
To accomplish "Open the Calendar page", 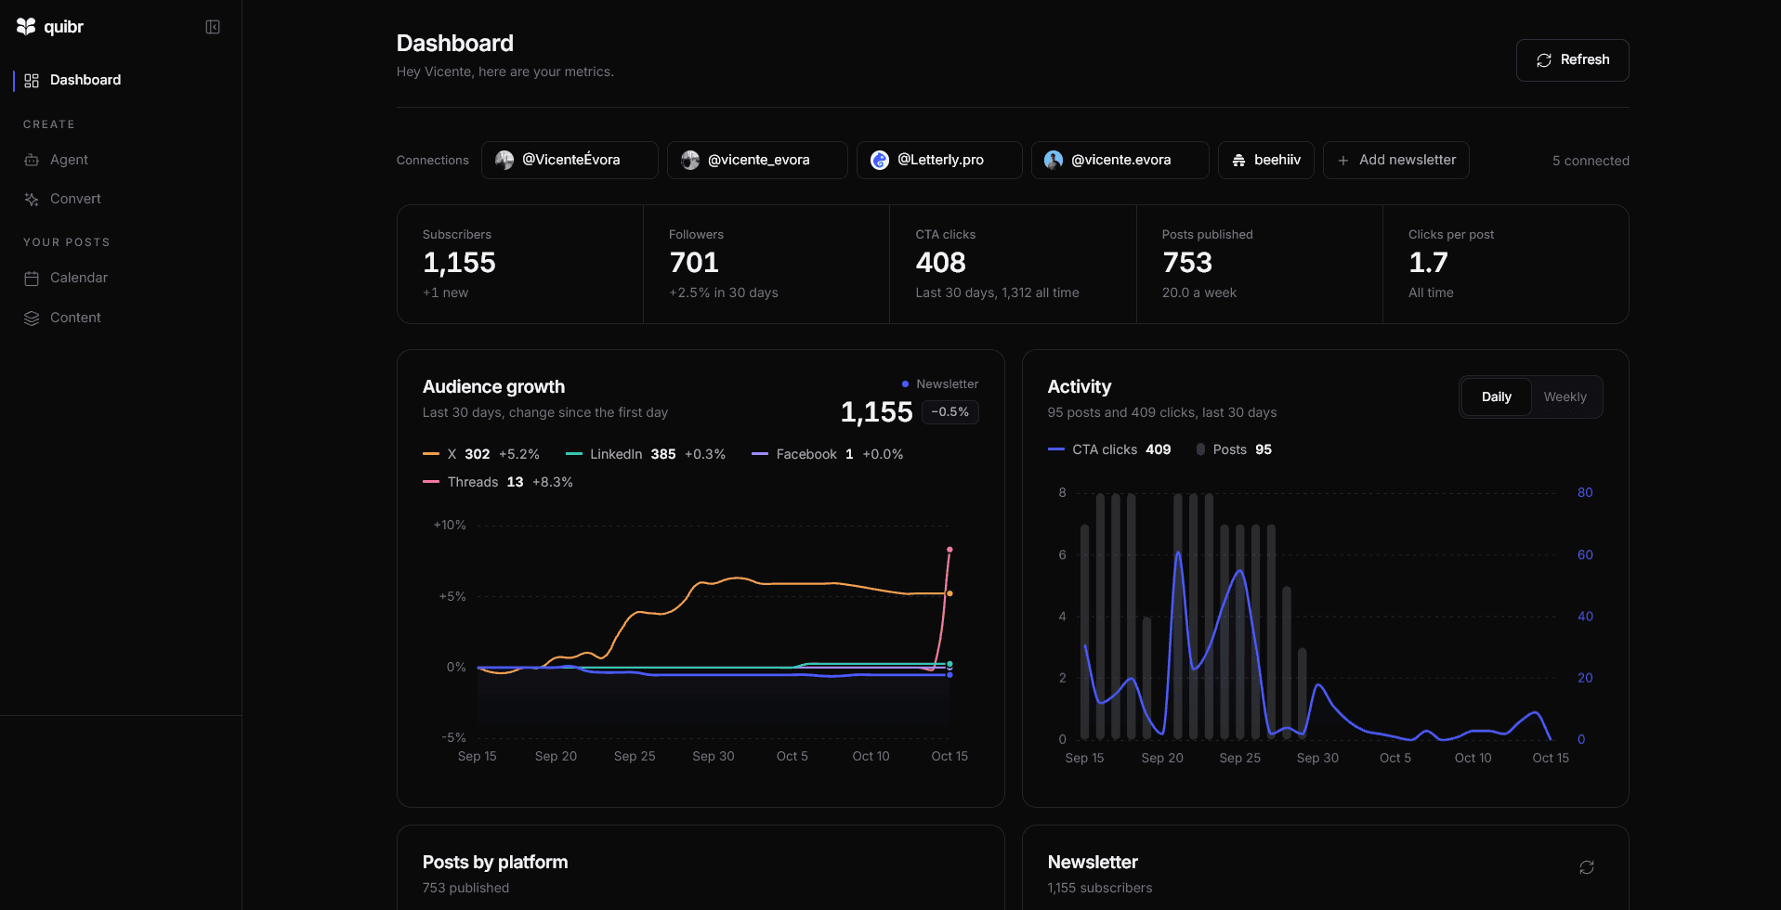I will pyautogui.click(x=119, y=278).
